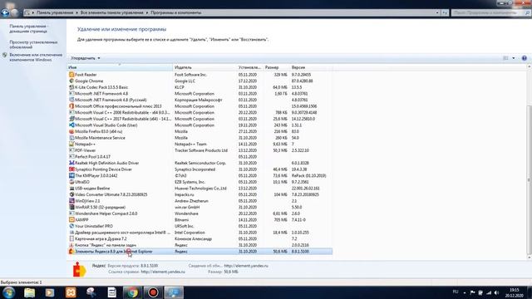The image size is (532, 299).
Task: Click the RU language indicator
Action: point(456,292)
